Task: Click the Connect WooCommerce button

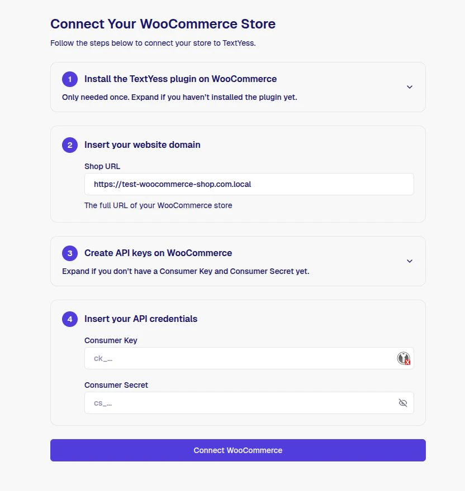Action: (238, 450)
